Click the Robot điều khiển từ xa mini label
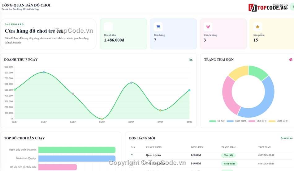The image size is (294, 171). point(23,150)
